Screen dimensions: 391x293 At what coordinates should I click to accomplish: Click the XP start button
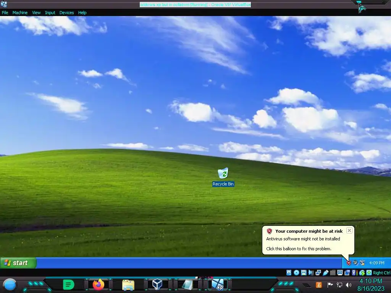[18, 263]
